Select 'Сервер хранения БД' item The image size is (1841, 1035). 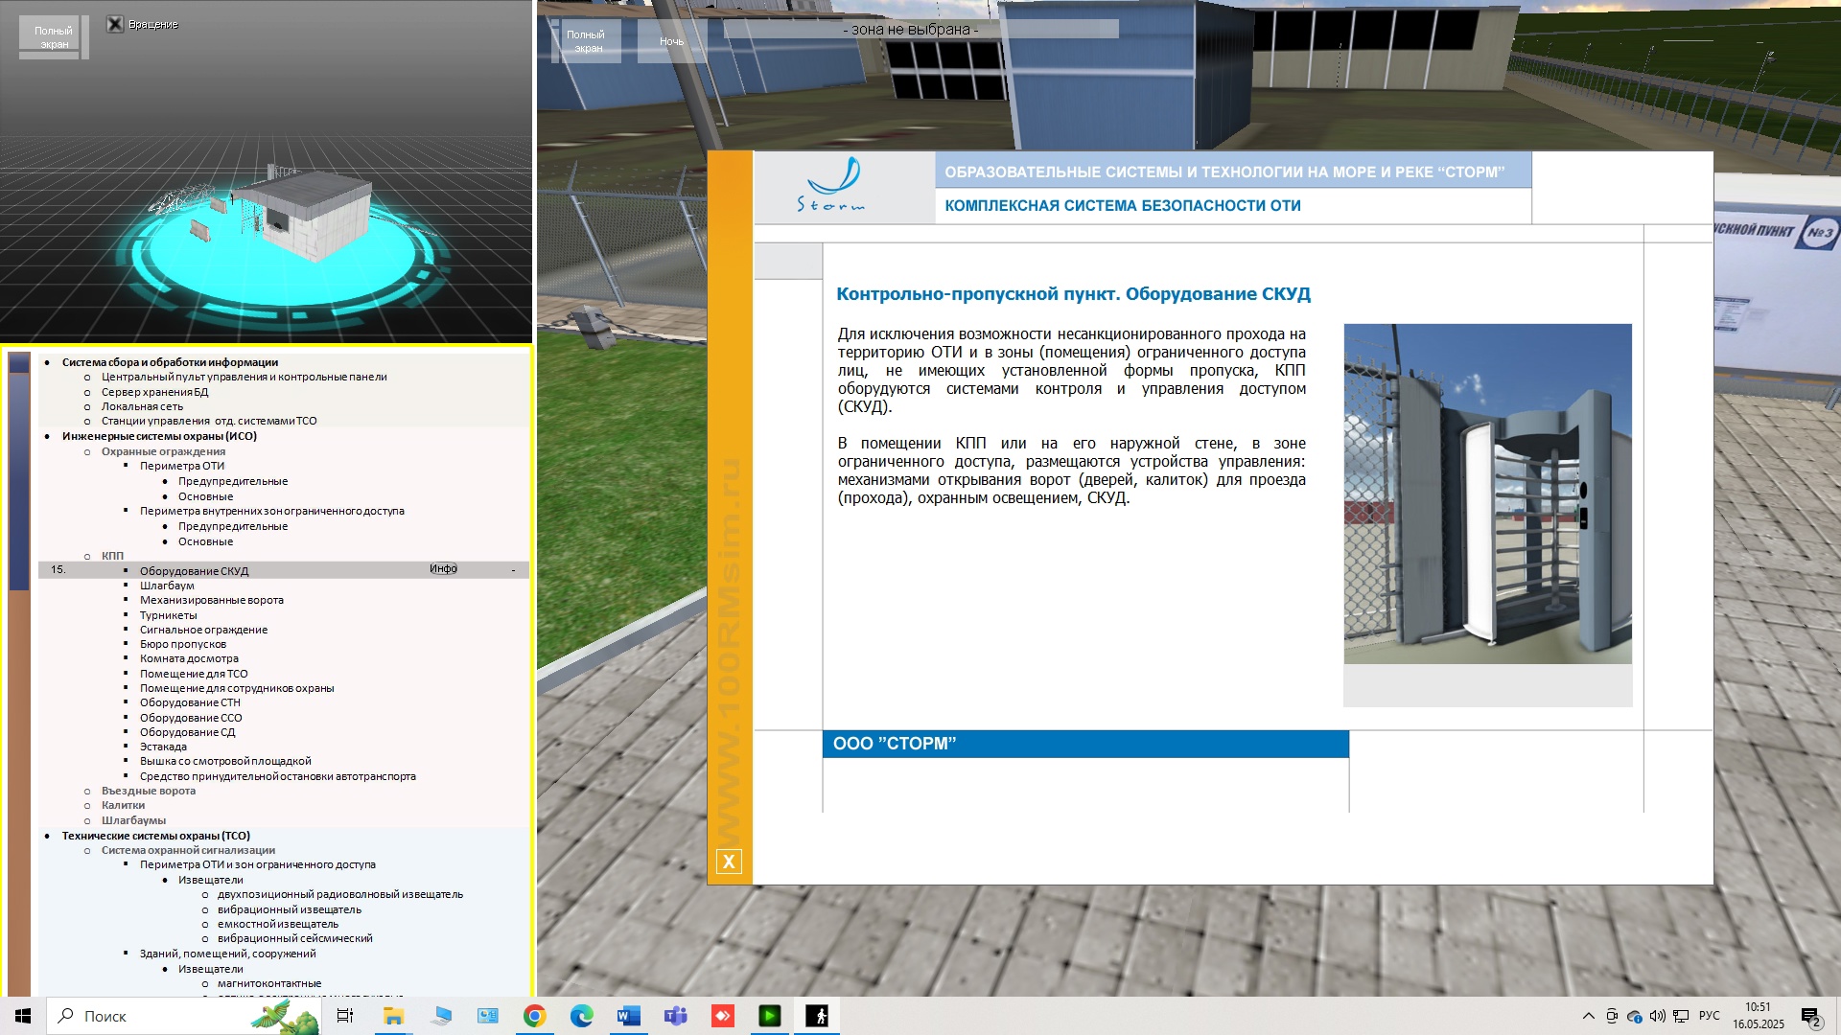point(154,392)
